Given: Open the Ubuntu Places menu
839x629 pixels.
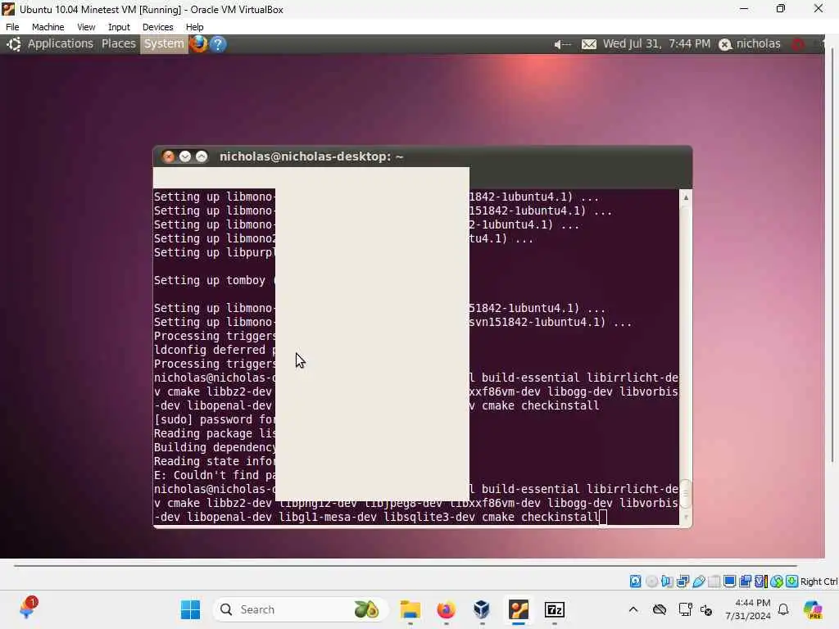Looking at the screenshot, I should 118,44.
